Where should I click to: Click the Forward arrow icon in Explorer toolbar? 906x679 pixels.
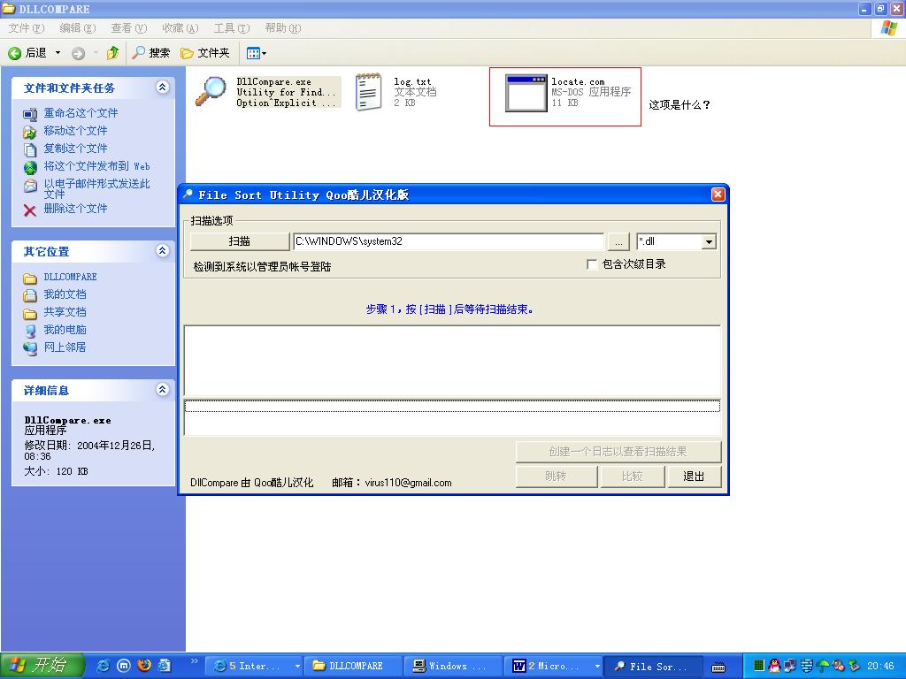point(78,53)
